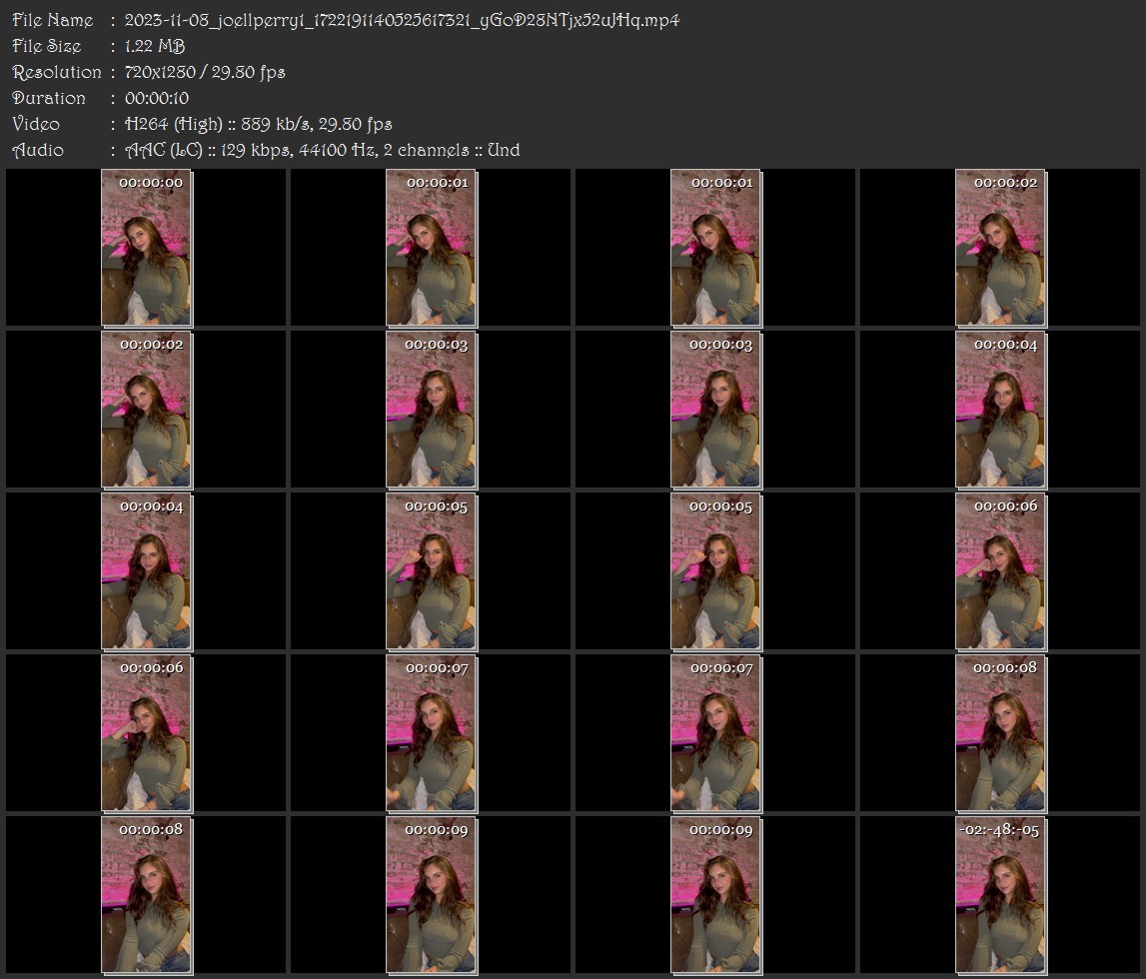
Task: Click the 'Video' label
Action: [36, 124]
